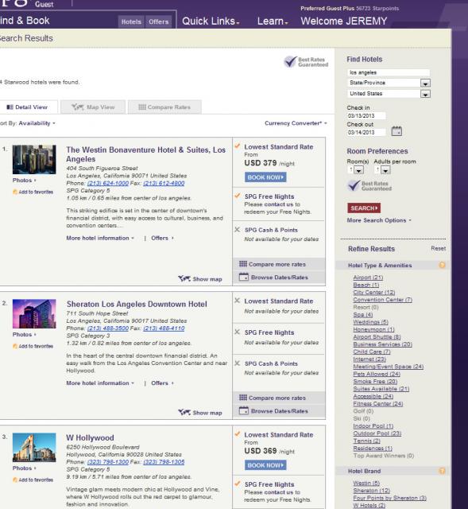Click Show map icon for Westin Bonaventure
Image resolution: width=468 pixels, height=509 pixels.
(184, 279)
